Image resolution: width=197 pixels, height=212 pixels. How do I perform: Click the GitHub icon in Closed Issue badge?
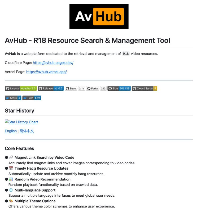point(134,89)
